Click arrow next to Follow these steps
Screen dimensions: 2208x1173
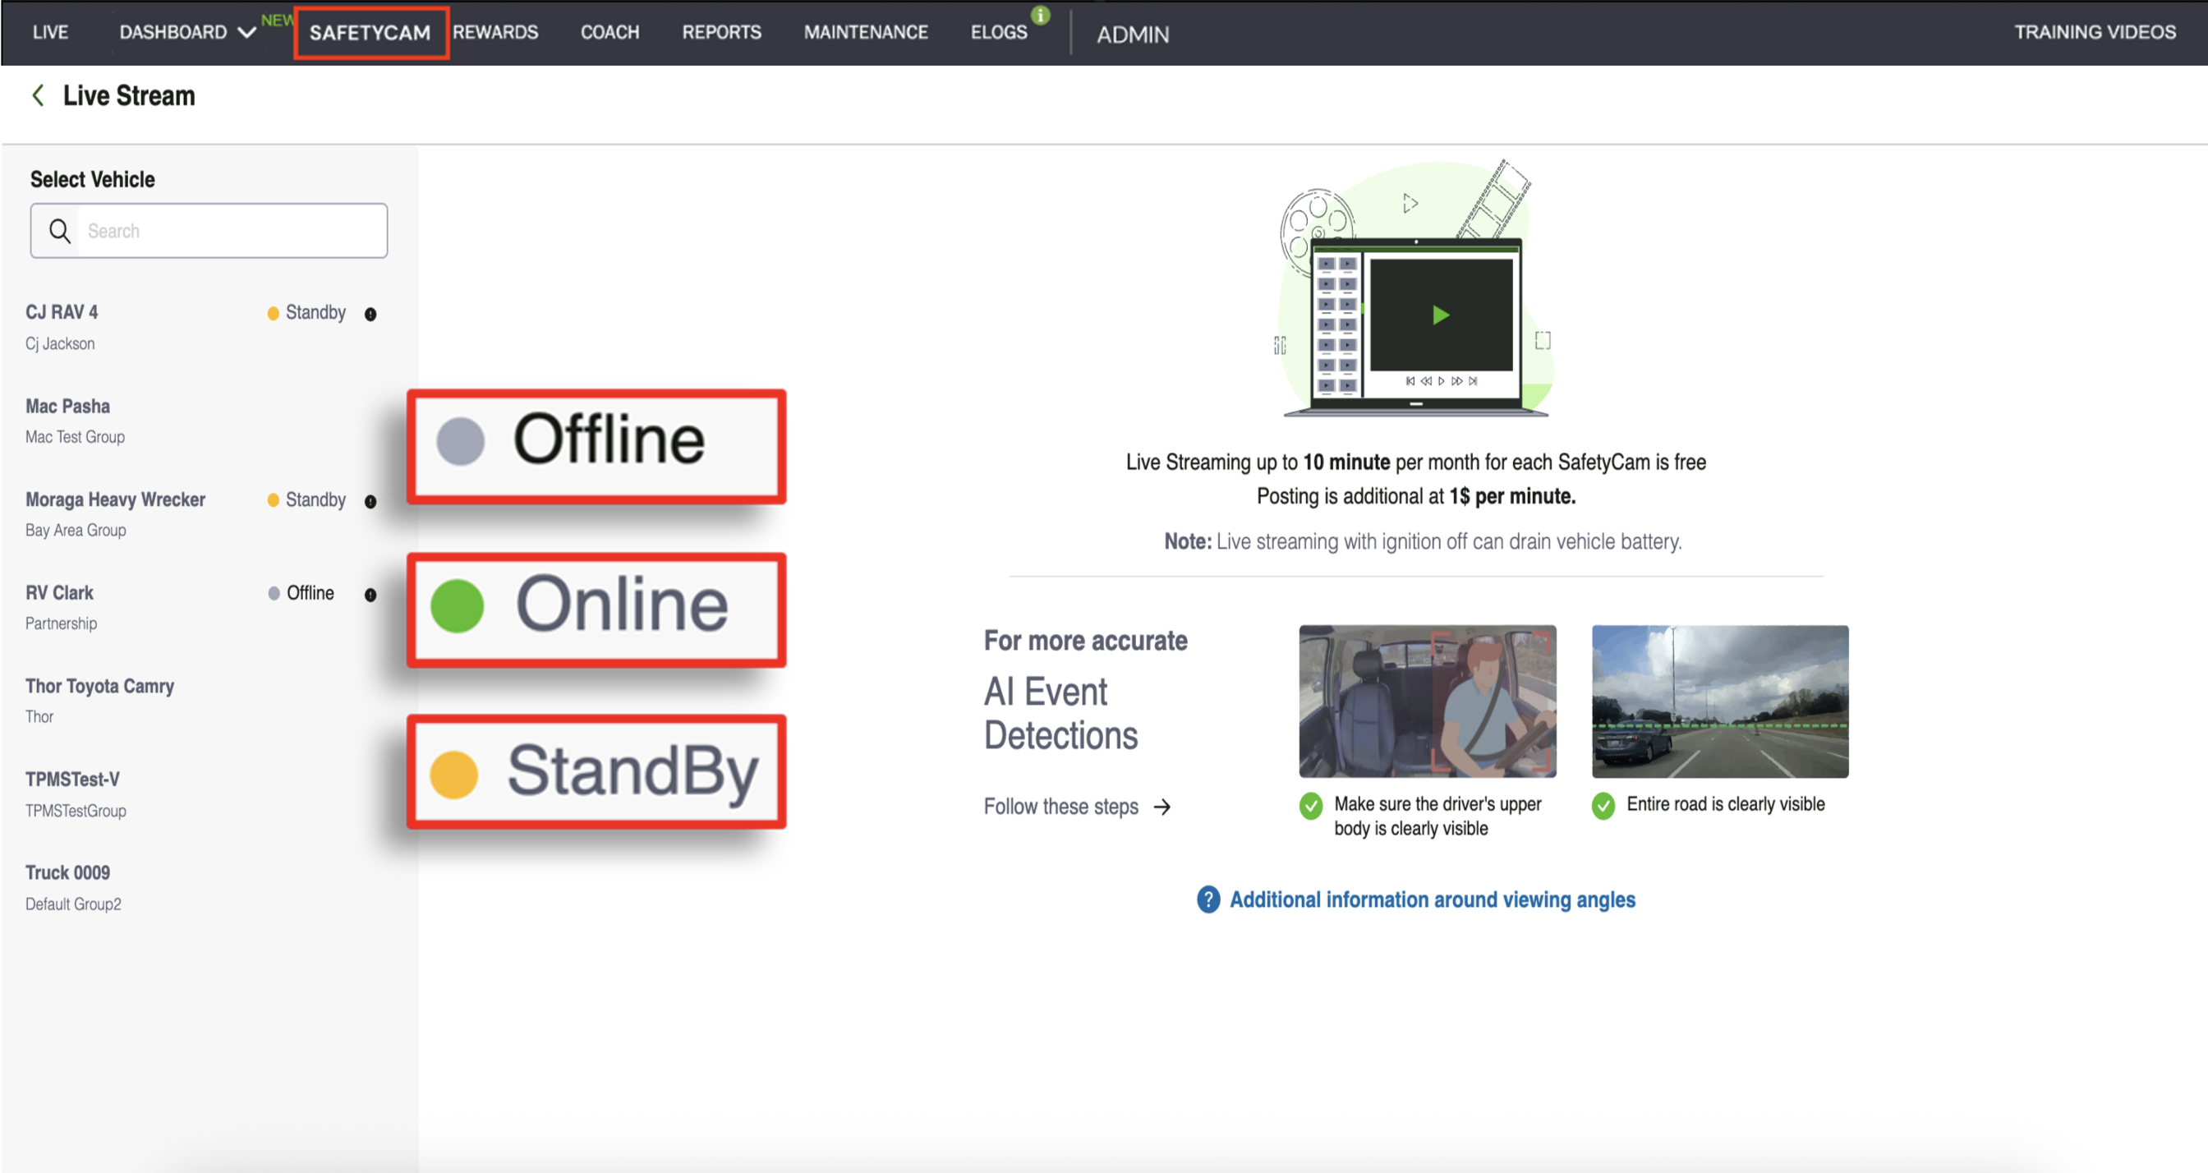tap(1162, 807)
